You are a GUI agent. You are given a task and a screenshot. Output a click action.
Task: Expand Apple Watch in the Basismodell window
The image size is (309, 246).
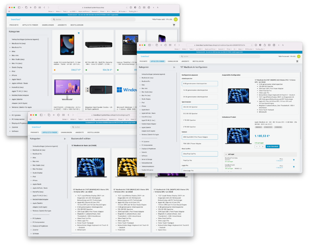[x=31, y=184]
